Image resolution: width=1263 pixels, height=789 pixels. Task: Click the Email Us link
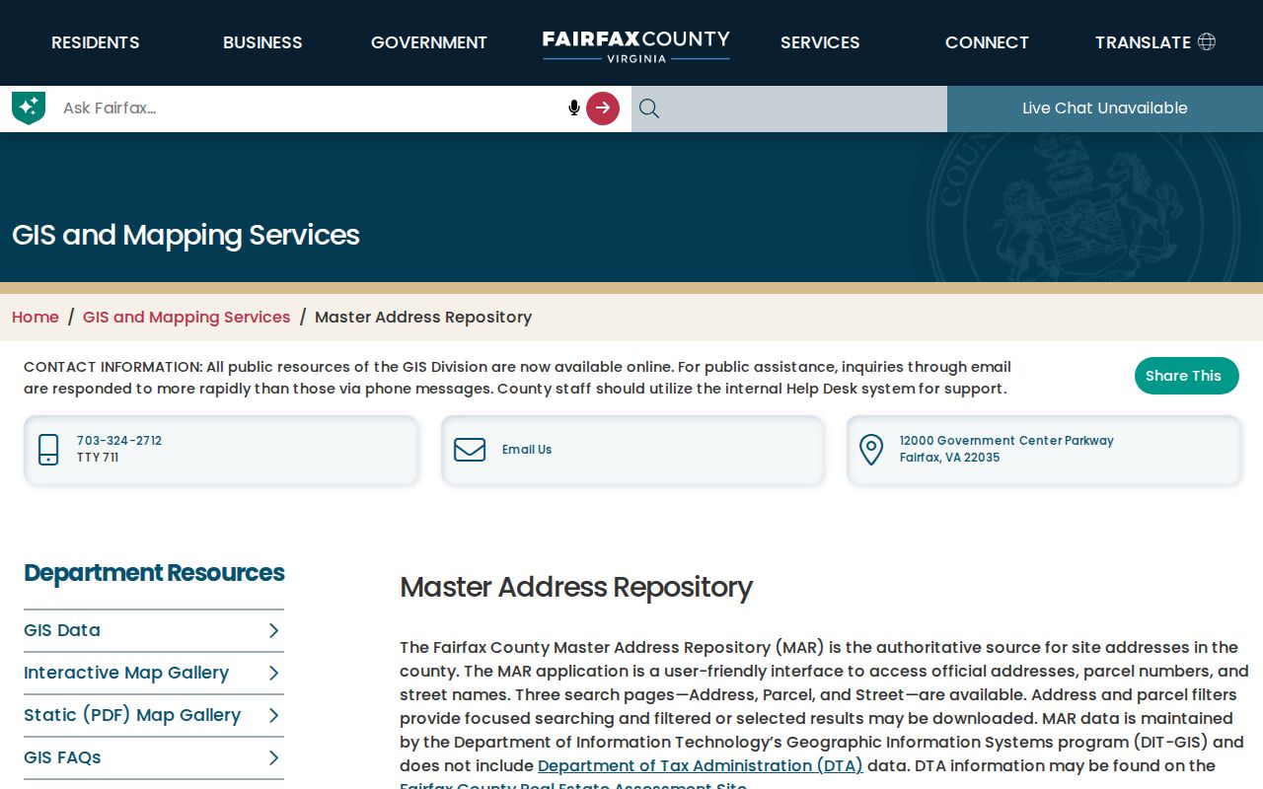pos(527,450)
